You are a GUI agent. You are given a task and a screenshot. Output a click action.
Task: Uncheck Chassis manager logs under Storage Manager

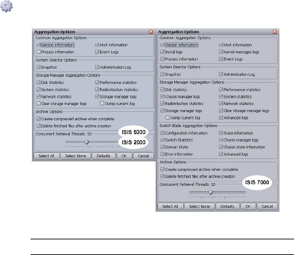(x=163, y=96)
